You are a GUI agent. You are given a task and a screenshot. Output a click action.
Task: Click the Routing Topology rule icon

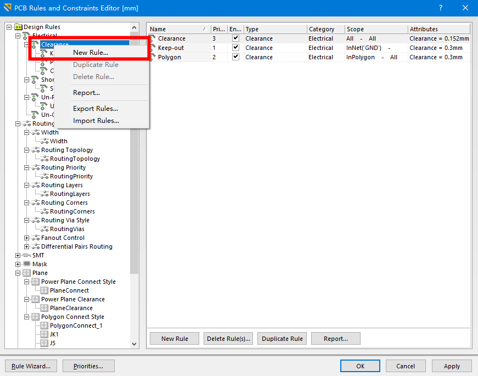click(x=45, y=159)
